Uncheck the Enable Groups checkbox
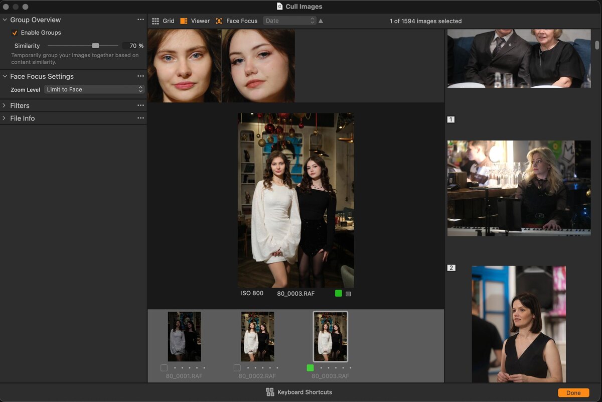Screen dimensions: 602x402 15,33
